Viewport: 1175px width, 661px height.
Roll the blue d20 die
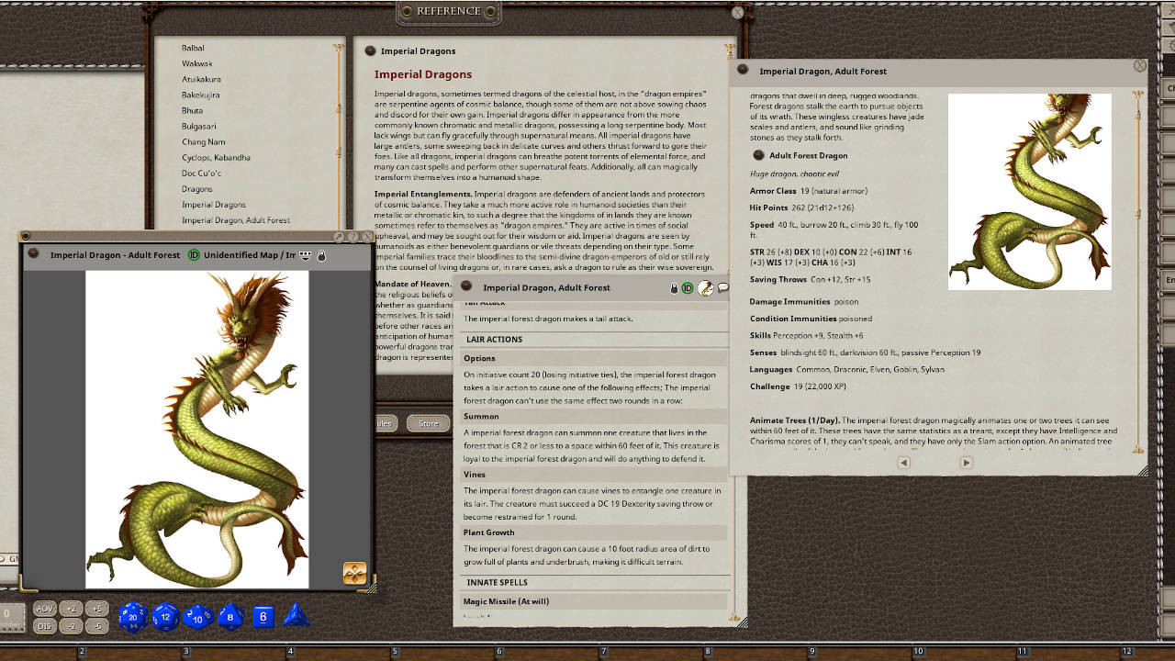point(131,617)
